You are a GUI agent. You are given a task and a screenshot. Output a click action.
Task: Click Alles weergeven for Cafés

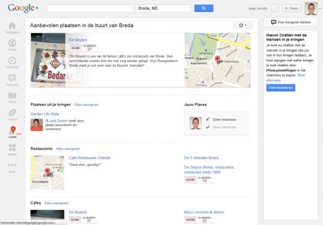coord(56,203)
